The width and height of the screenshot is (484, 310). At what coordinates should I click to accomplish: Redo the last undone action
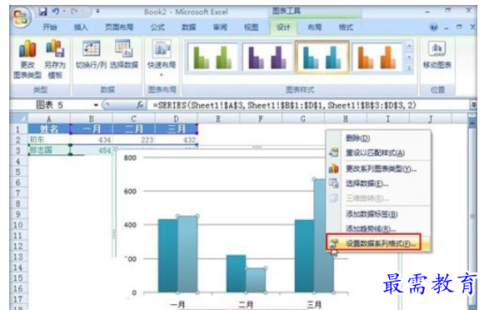tap(74, 12)
